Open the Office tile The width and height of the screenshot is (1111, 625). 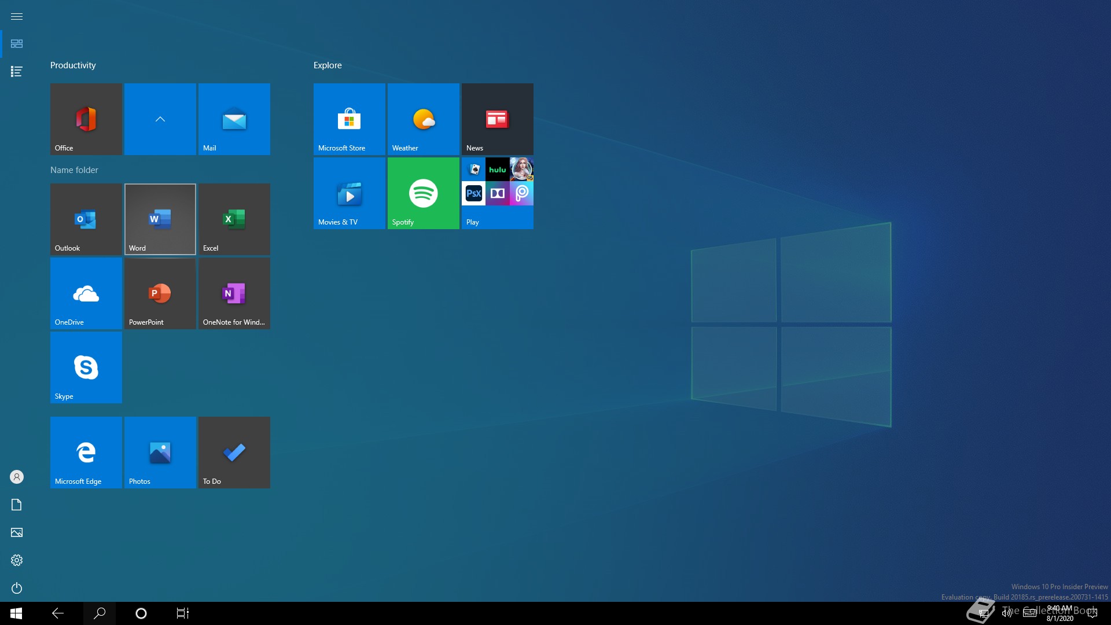86,119
